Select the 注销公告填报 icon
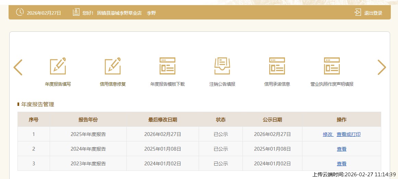The image size is (398, 179). (x=222, y=66)
